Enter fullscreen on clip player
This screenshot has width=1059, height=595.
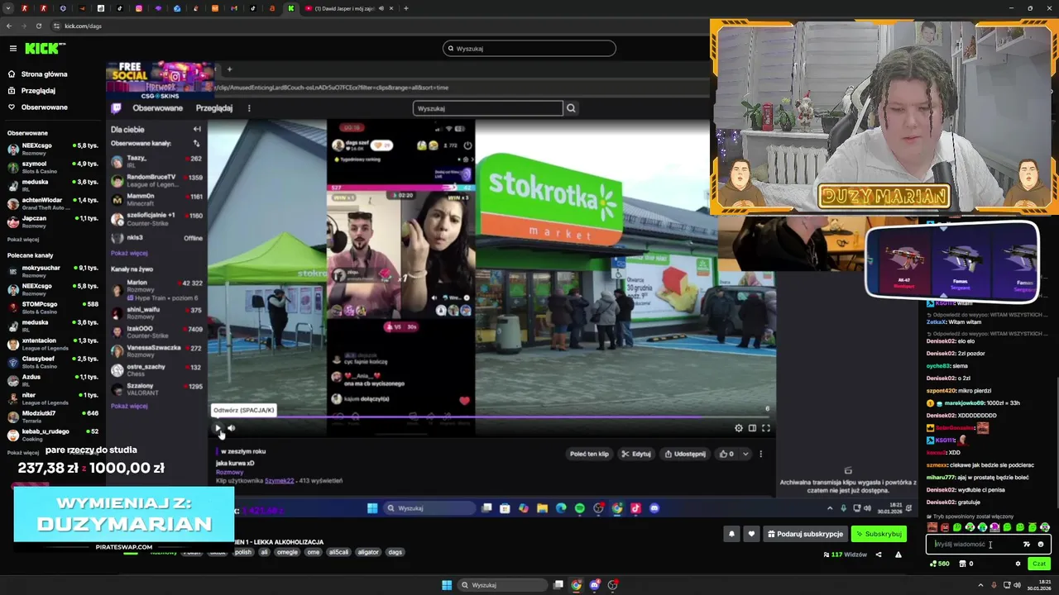(x=766, y=428)
